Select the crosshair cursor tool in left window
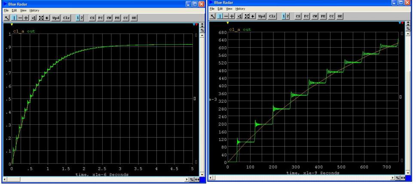419x184 pixels. pyautogui.click(x=26, y=18)
